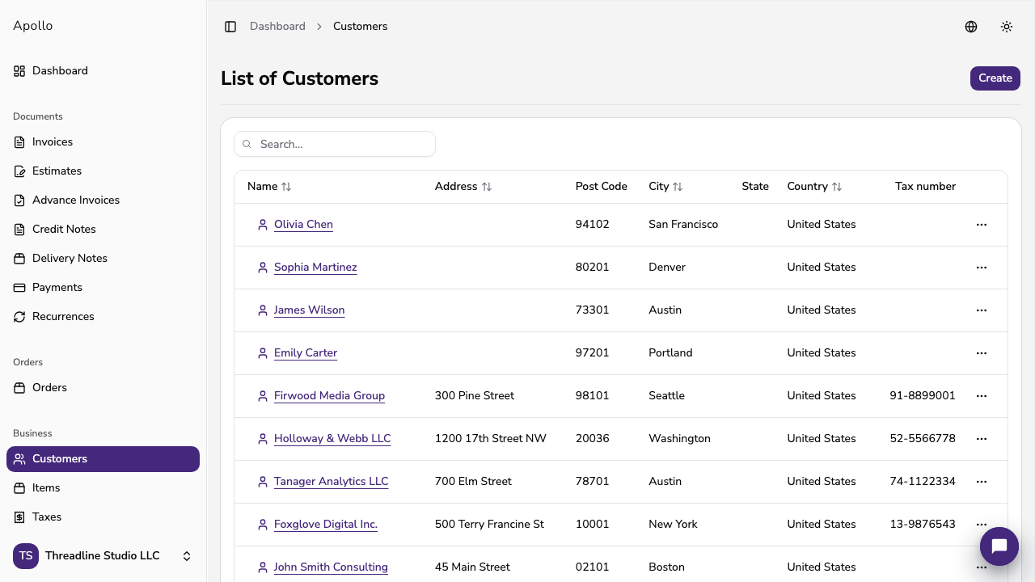Image resolution: width=1035 pixels, height=582 pixels.
Task: Open actions menu for Holloway & Webb LLC
Action: pyautogui.click(x=982, y=439)
